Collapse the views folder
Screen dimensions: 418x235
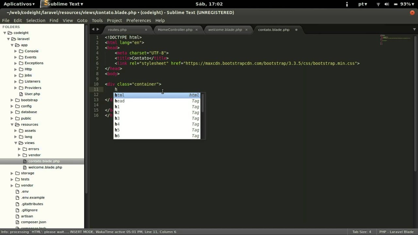pos(16,143)
